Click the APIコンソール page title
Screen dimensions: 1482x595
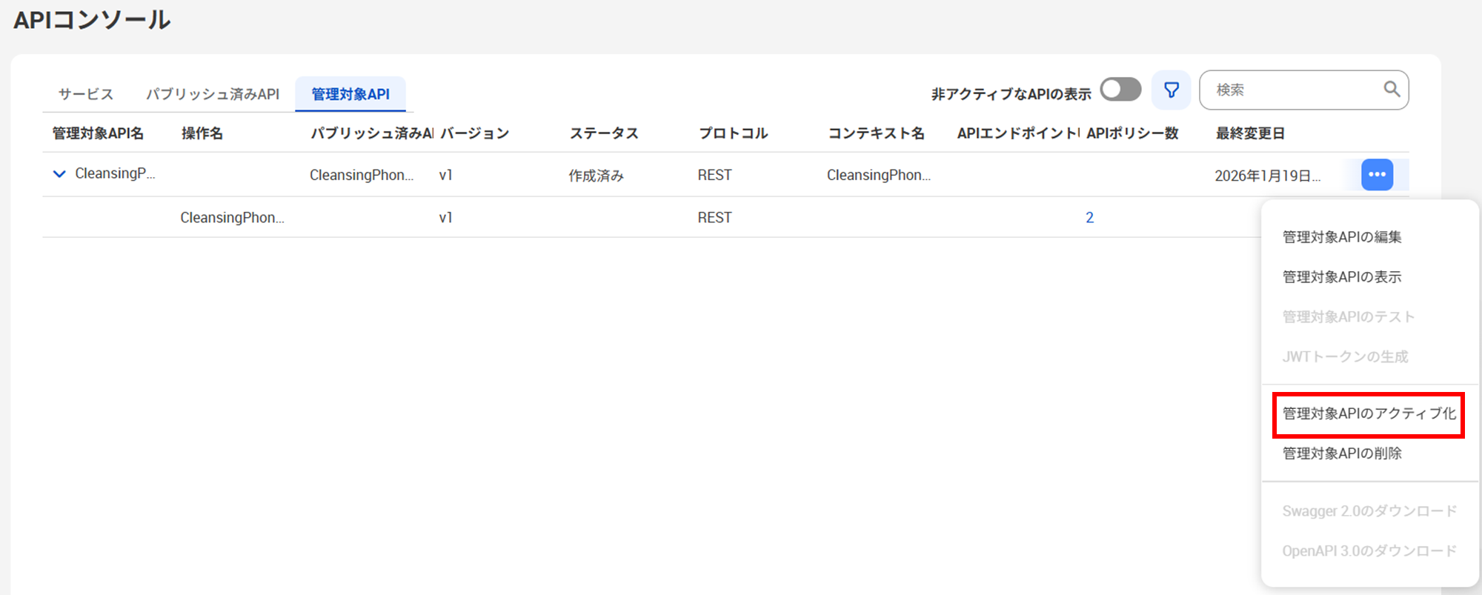[92, 20]
